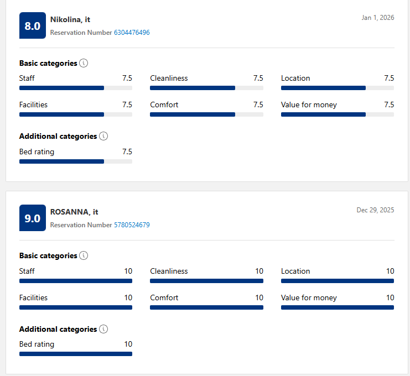This screenshot has width=410, height=376.
Task: Click Nikolina's Value for money rating bar
Action: click(338, 114)
